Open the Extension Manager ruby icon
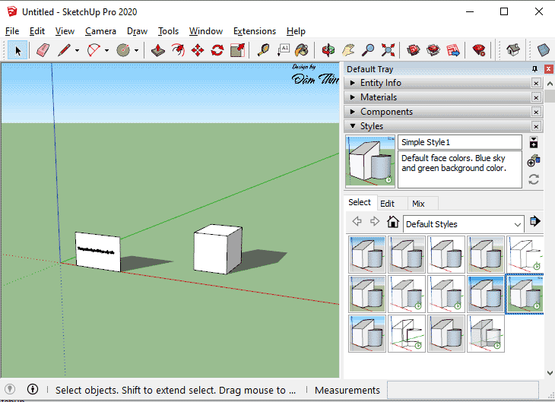Image resolution: width=555 pixels, height=402 pixels. tap(478, 50)
